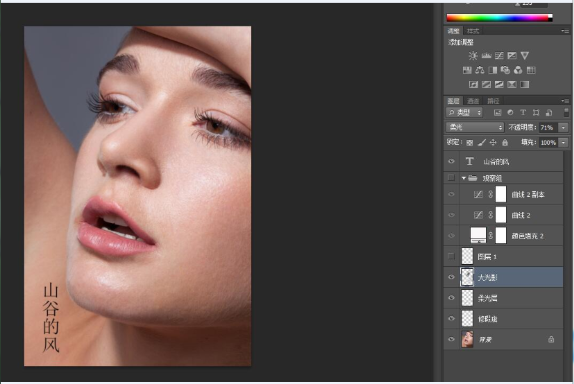The image size is (574, 384).
Task: Open the 不透明度 opacity slider arrow
Action: click(x=563, y=128)
